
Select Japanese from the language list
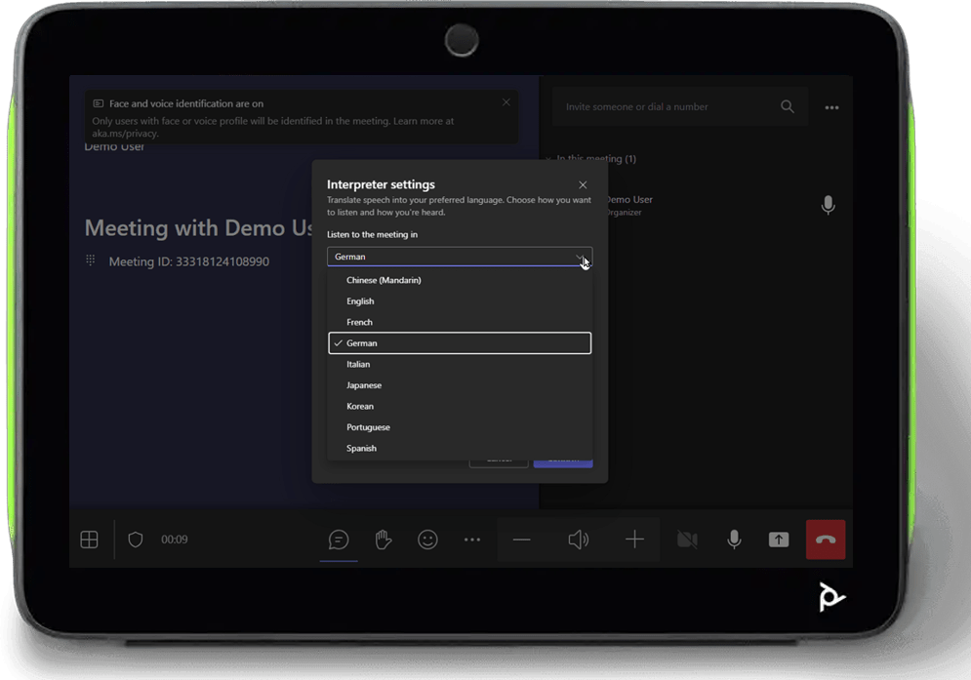364,385
